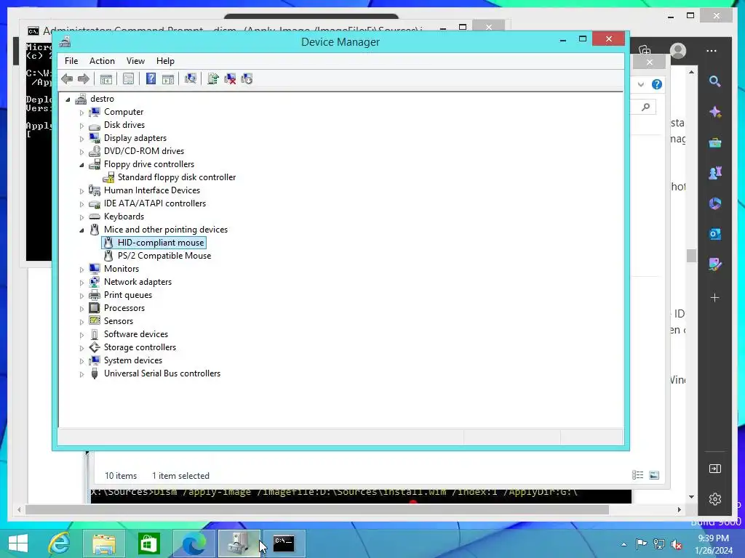The width and height of the screenshot is (745, 558).
Task: Collapse the destro root node
Action: click(x=68, y=99)
